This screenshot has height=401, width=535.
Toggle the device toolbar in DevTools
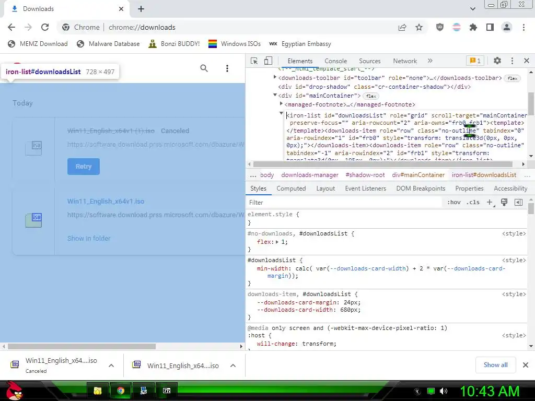[x=268, y=61]
